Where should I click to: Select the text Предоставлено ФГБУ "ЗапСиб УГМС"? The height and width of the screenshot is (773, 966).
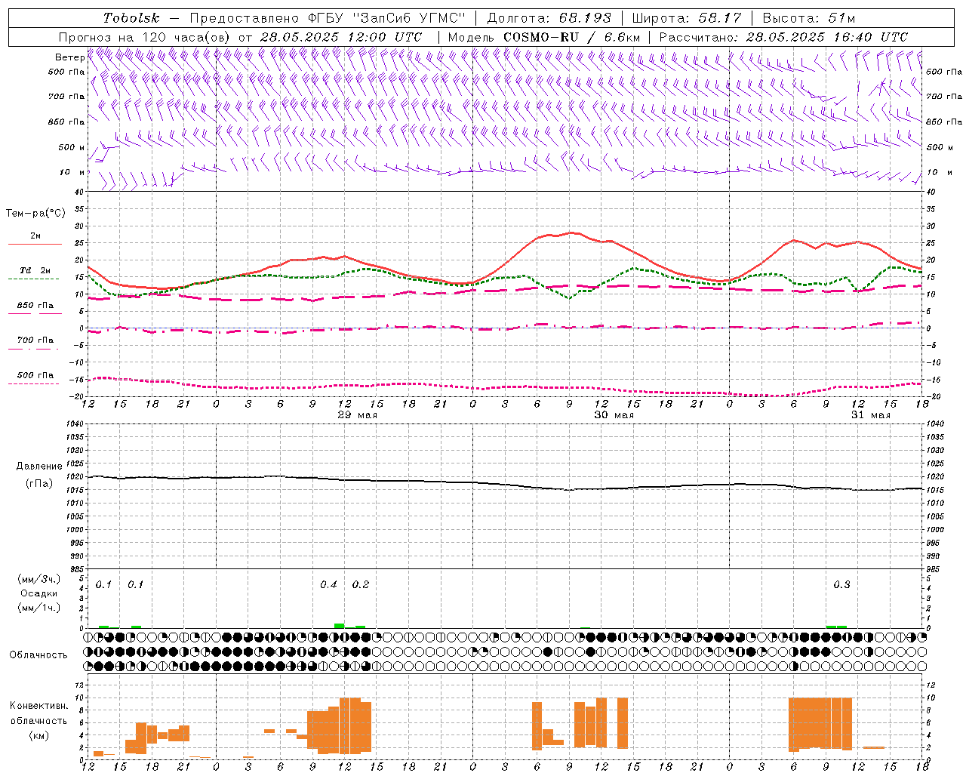tap(327, 18)
